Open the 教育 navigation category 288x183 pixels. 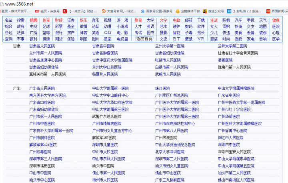coord(138,20)
